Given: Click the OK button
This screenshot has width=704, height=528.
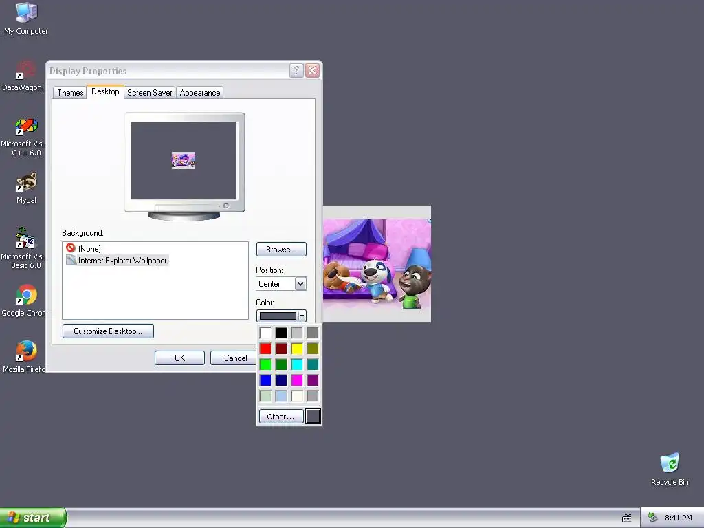Looking at the screenshot, I should (179, 357).
